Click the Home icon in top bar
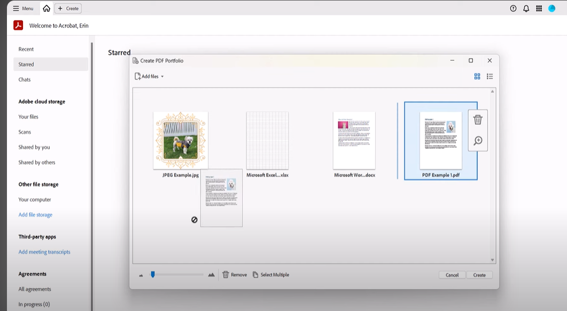 tap(46, 8)
